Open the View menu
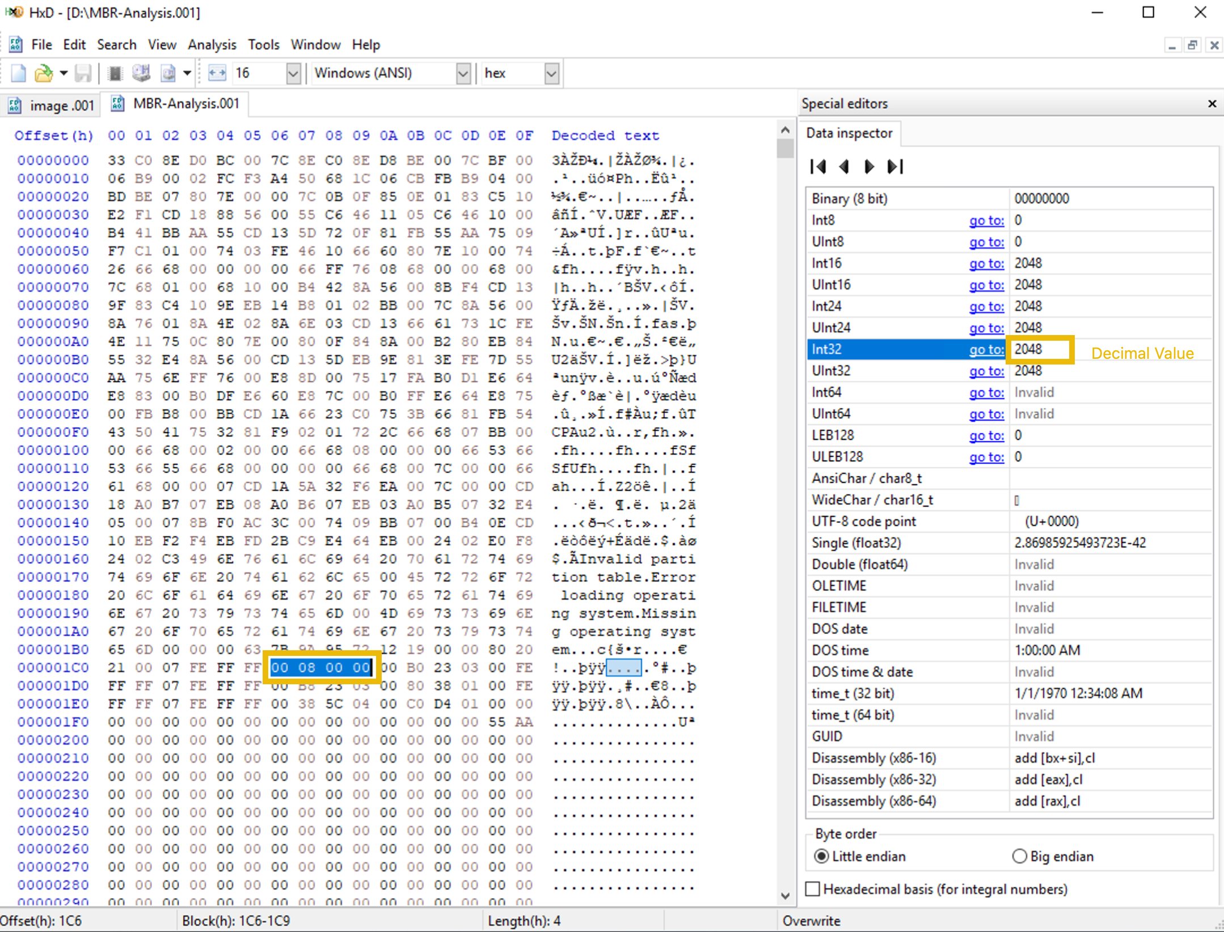 click(162, 44)
